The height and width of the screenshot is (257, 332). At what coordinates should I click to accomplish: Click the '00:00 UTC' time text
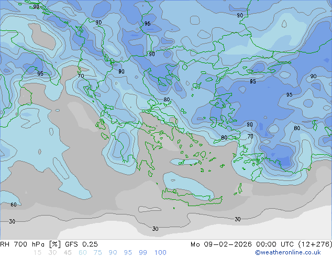(275, 244)
